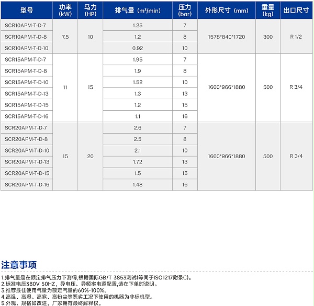Select the 7.5 kW power cell

coord(65,37)
